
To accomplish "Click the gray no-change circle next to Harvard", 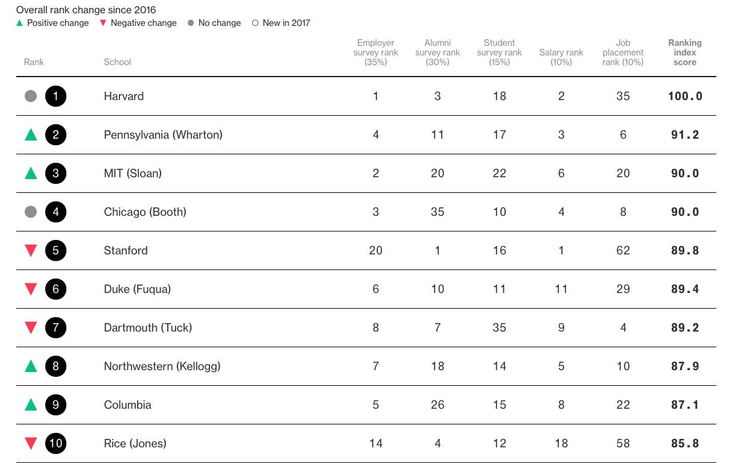I will coord(31,96).
